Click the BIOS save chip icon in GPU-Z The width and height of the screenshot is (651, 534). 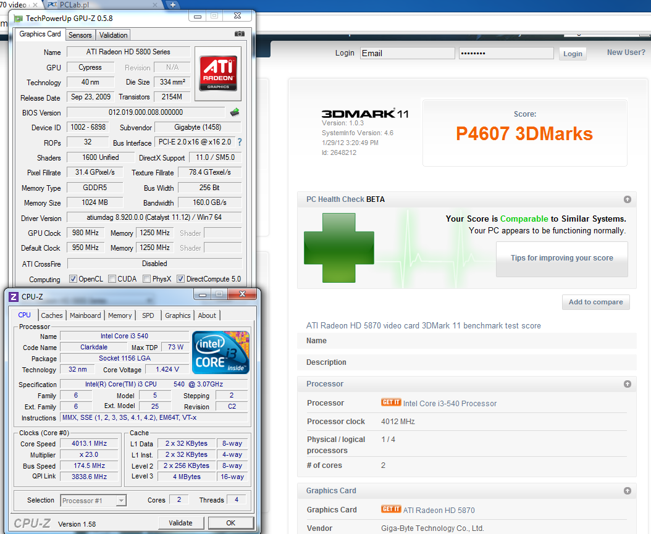(x=235, y=112)
